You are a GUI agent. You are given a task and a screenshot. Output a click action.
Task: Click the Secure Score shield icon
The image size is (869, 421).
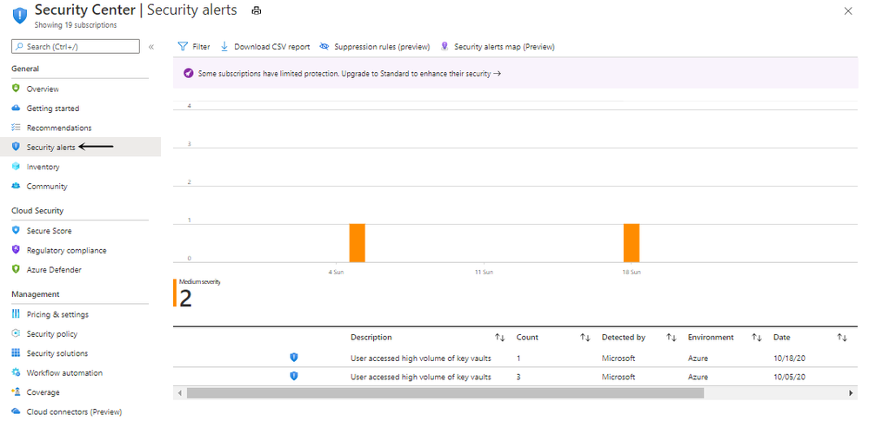[x=16, y=230]
